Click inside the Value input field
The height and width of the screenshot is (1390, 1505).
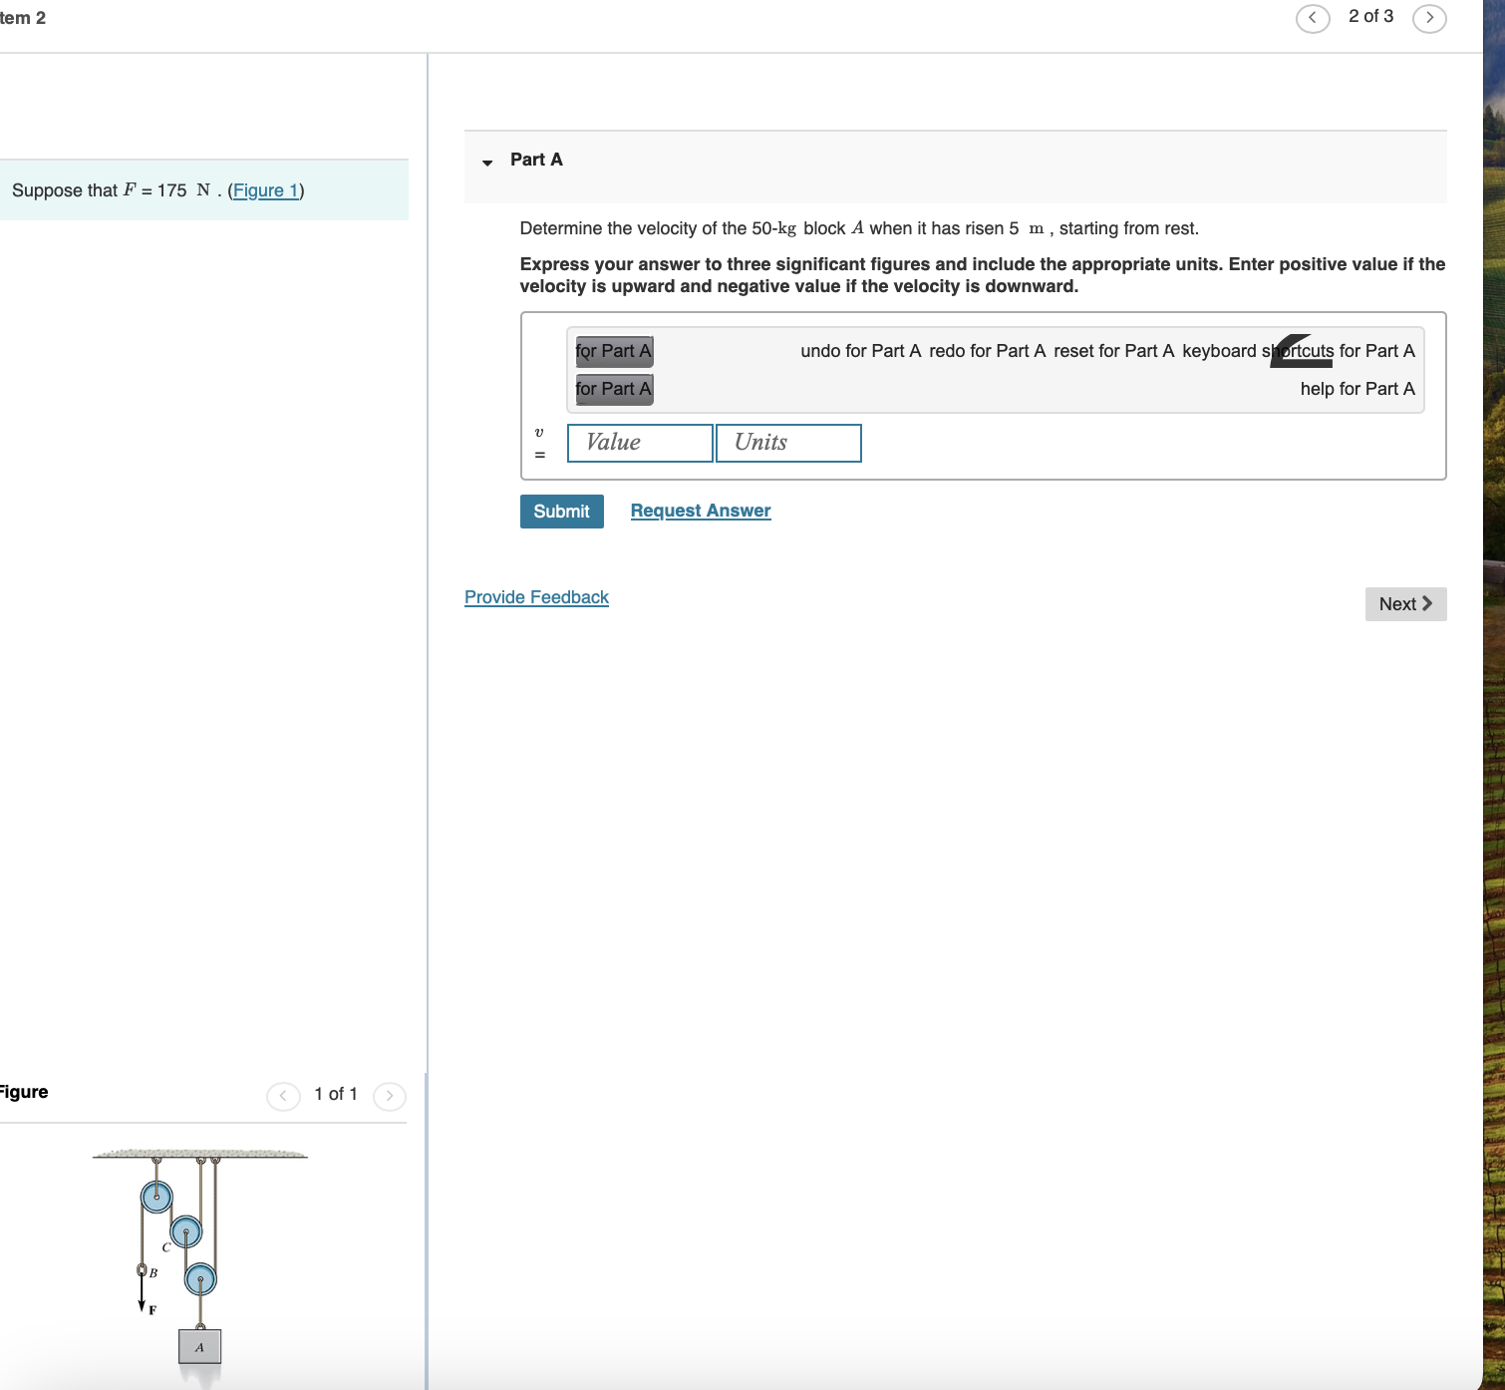pyautogui.click(x=639, y=443)
